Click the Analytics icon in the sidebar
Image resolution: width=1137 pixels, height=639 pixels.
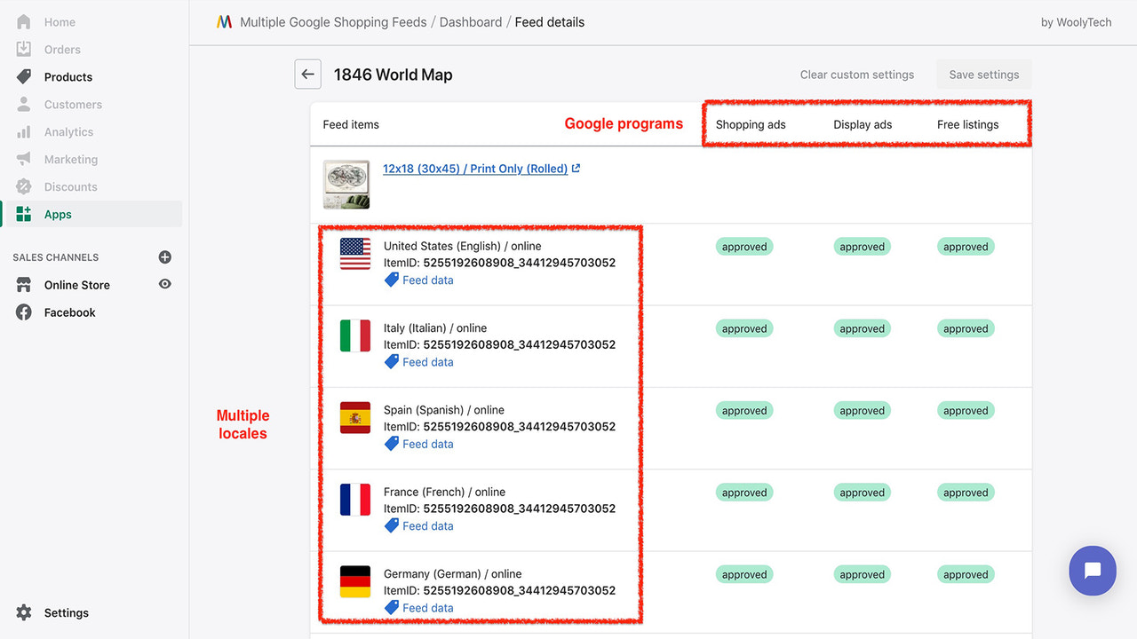(22, 131)
